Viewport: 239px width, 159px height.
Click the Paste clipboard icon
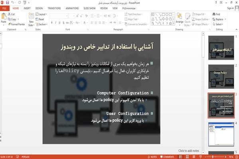[x=4, y=16]
